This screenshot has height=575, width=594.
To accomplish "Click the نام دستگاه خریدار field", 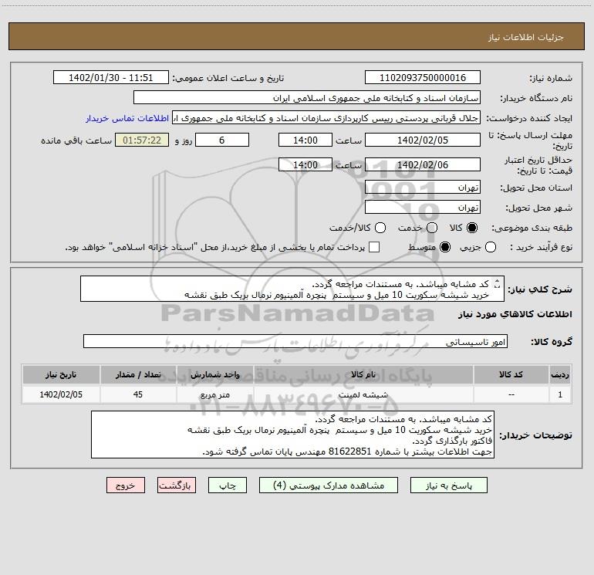I will (x=307, y=97).
